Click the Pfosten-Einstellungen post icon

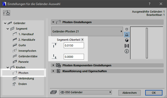pyautogui.click(x=58, y=22)
